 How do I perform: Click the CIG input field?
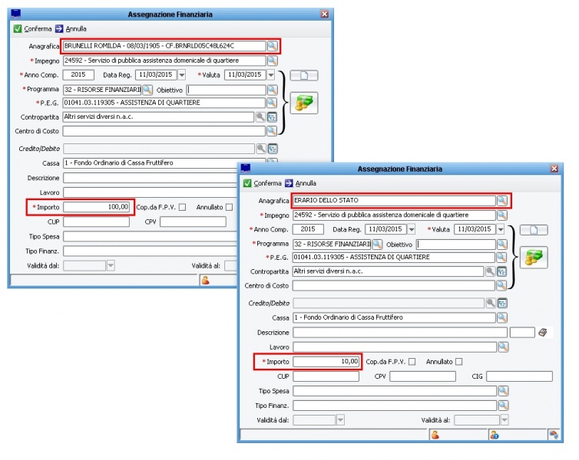pos(519,376)
